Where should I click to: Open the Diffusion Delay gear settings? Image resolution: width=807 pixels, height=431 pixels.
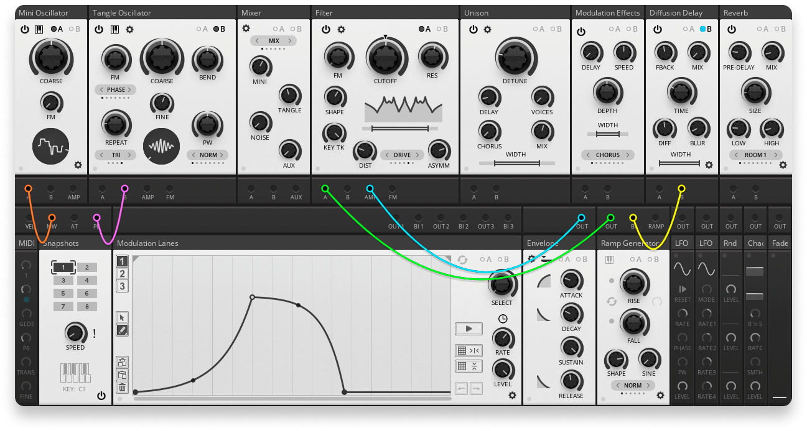(709, 165)
